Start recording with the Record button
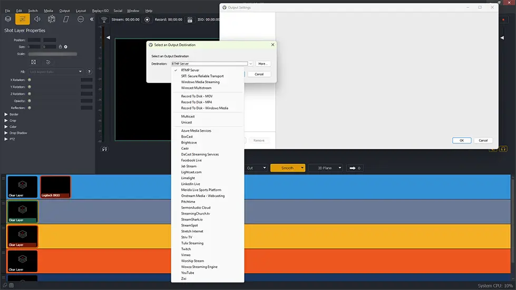 tap(147, 20)
